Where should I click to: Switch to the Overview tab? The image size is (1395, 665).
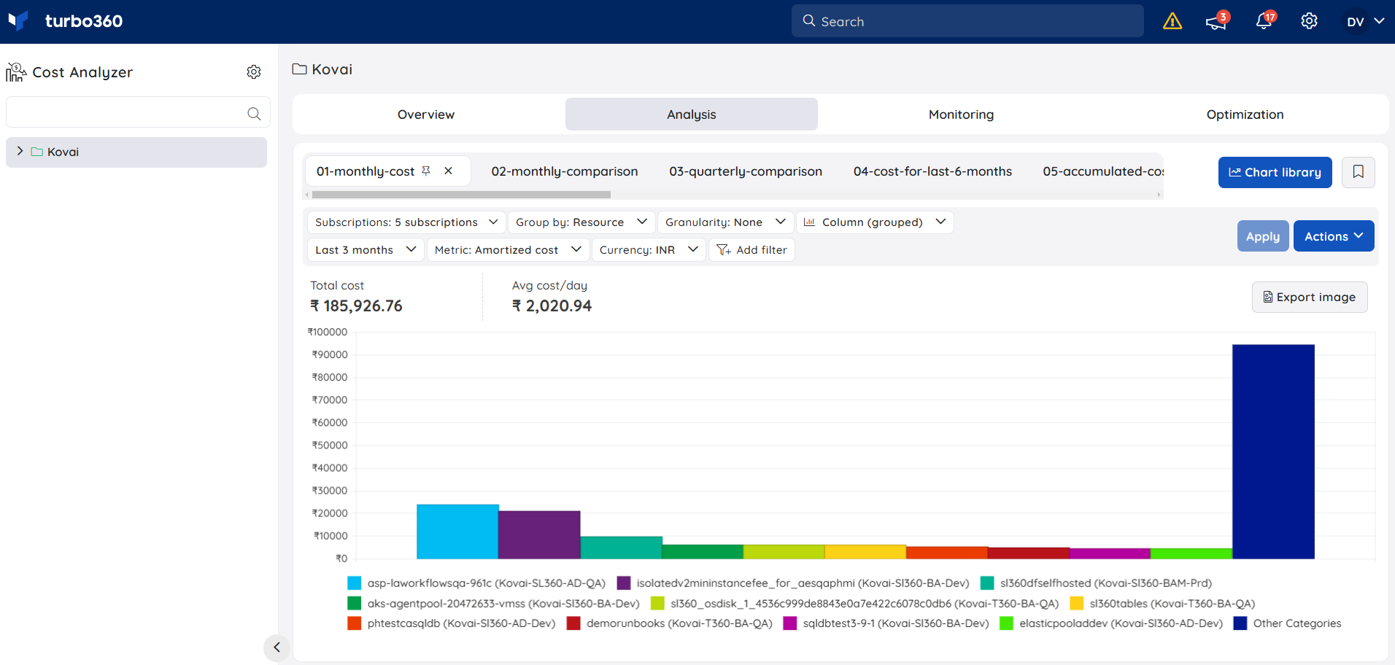[426, 114]
